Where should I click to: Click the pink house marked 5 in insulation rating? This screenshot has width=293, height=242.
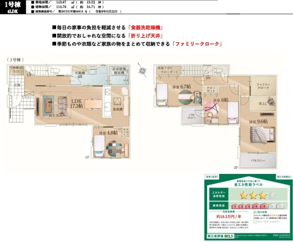pyautogui.click(x=264, y=206)
